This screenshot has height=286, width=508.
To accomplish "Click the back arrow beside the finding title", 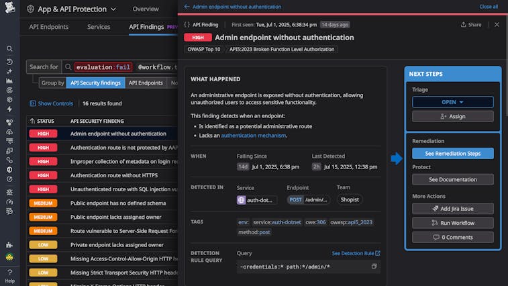I will (x=187, y=7).
